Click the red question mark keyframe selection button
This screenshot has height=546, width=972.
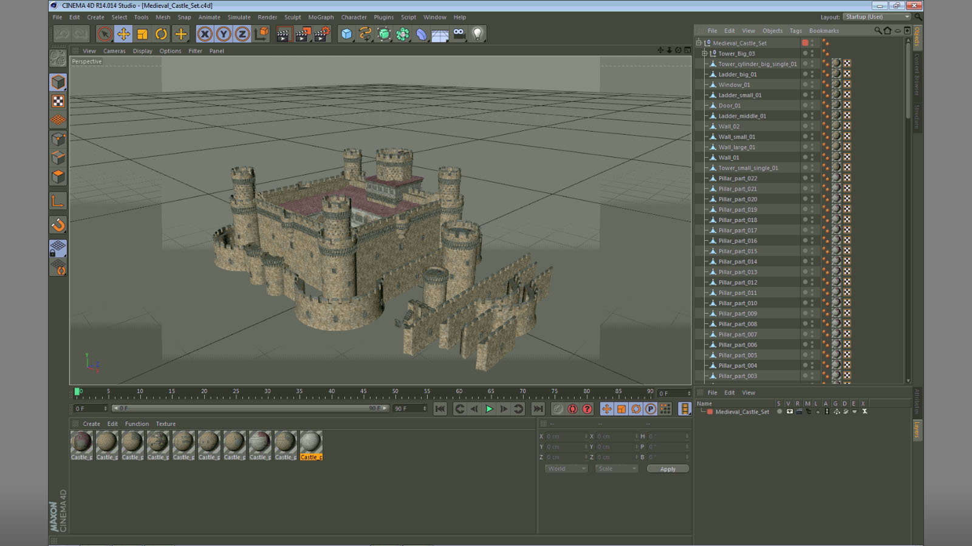pos(587,409)
